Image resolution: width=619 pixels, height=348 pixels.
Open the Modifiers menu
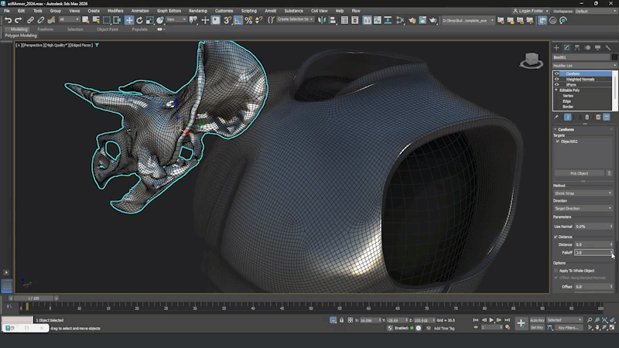115,11
